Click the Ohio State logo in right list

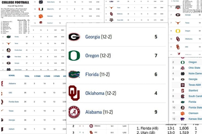pyautogui.click(x=182, y=68)
